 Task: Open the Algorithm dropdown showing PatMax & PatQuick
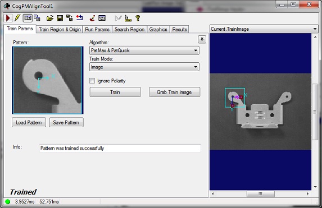[144, 50]
